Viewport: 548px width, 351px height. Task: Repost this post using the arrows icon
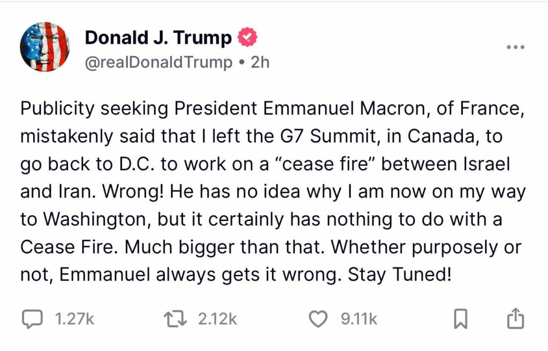(x=175, y=319)
